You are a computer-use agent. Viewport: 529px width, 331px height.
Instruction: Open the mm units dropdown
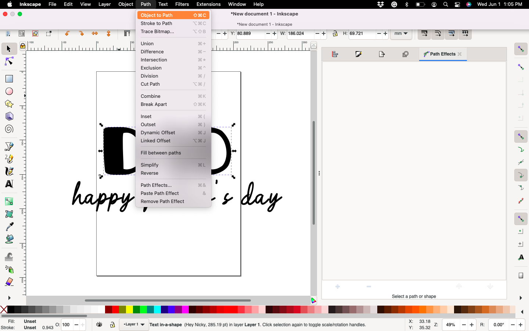(401, 34)
